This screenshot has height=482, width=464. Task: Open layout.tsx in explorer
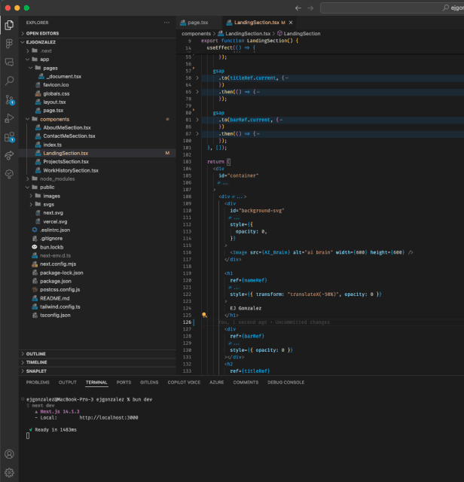(x=97, y=102)
